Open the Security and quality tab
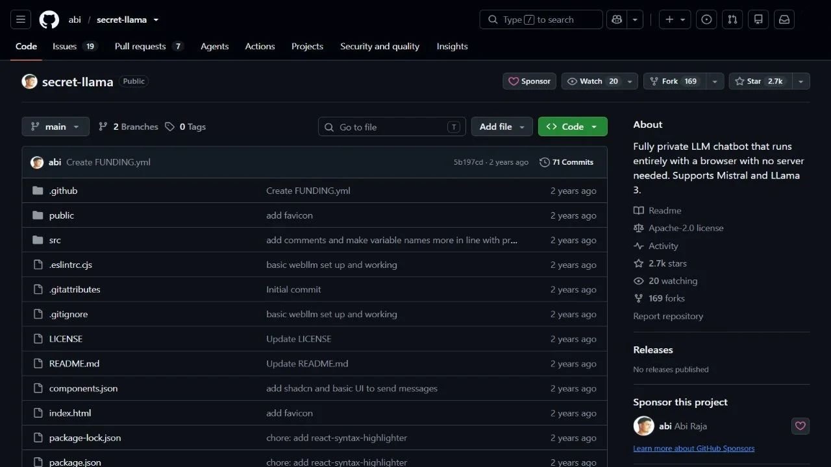831x467 pixels. pos(380,46)
